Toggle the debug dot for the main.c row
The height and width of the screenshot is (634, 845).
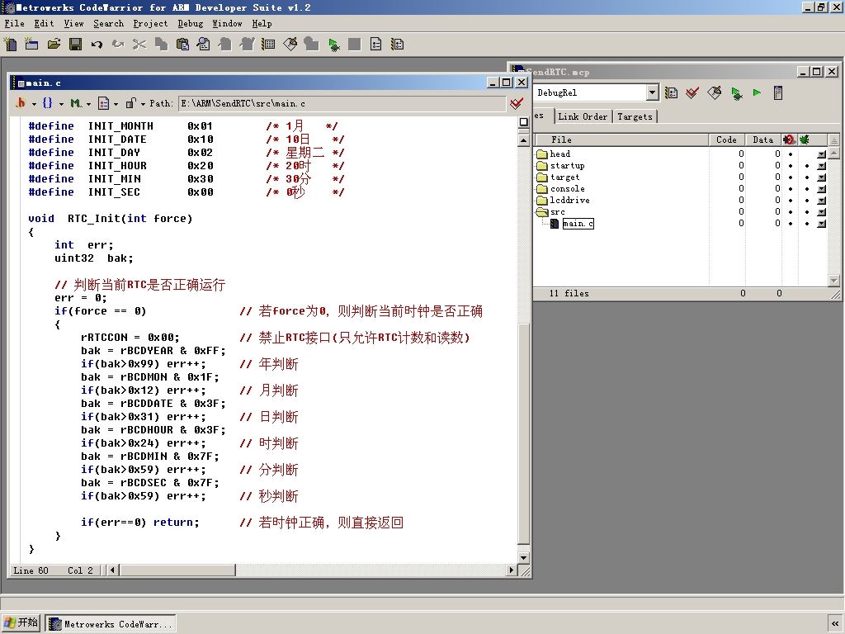click(791, 223)
